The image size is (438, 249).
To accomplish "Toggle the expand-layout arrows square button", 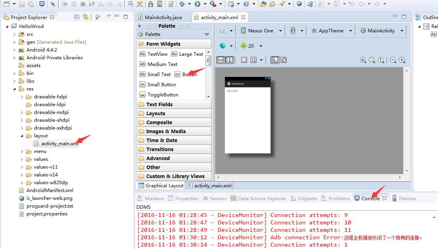I will tap(253, 60).
